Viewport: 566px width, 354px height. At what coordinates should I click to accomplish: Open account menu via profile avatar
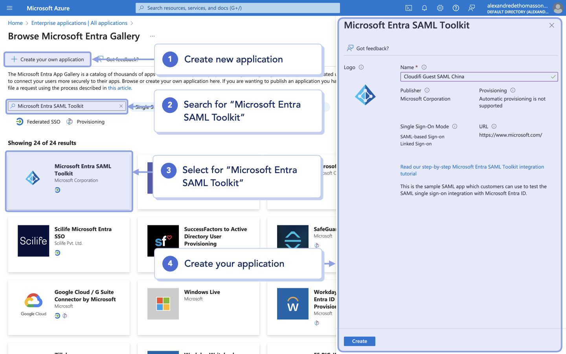[558, 8]
